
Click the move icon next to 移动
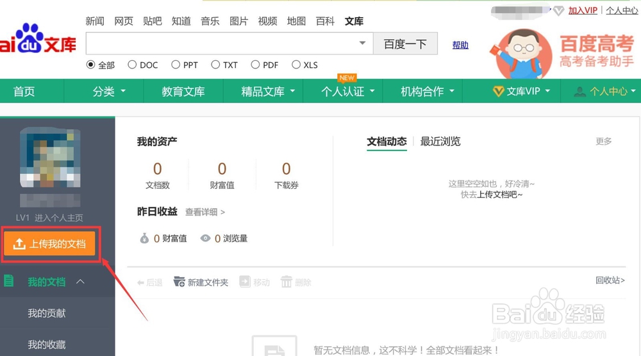[x=245, y=282]
